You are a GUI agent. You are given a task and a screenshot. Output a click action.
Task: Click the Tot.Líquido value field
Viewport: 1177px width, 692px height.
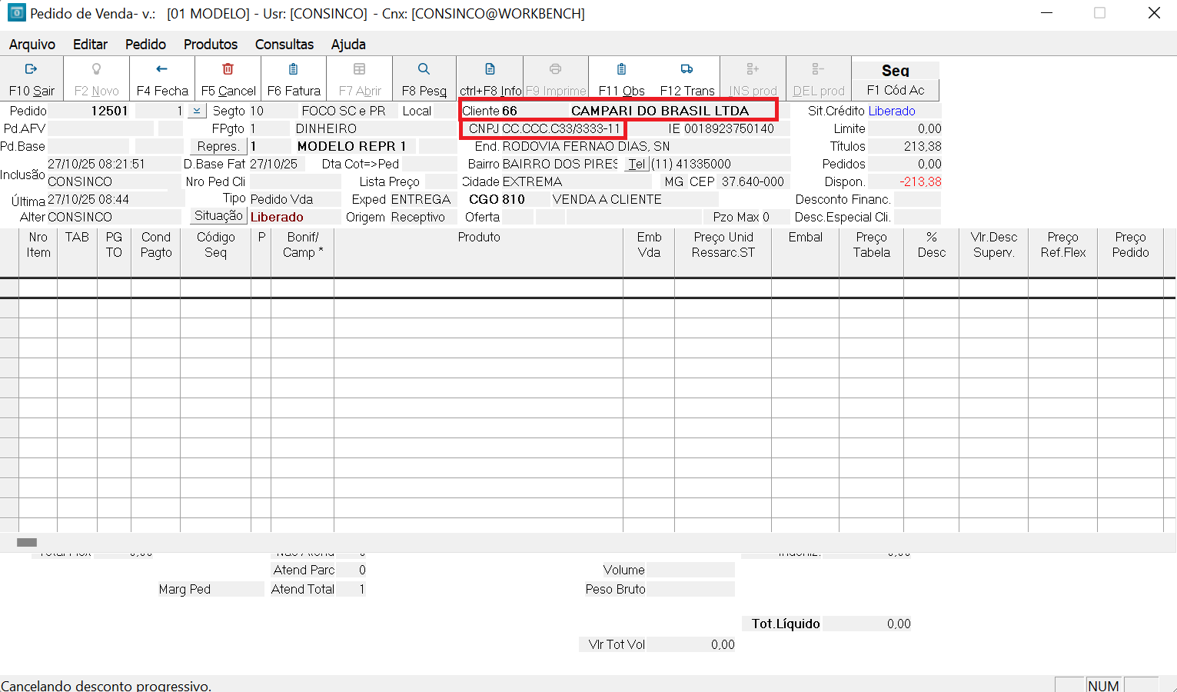867,624
